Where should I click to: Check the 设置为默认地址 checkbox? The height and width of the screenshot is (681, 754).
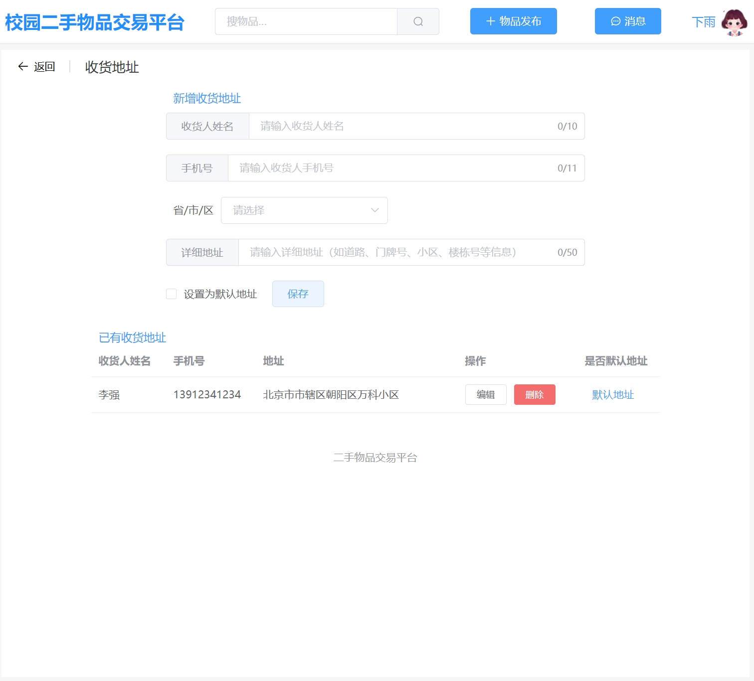tap(171, 294)
